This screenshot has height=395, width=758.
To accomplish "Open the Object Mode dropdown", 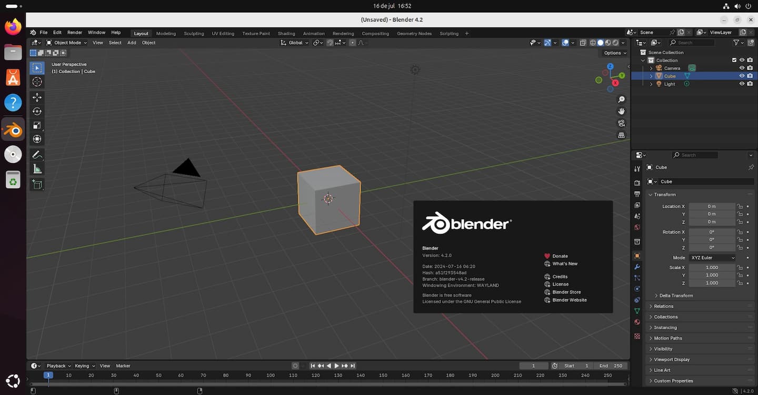I will coord(66,43).
